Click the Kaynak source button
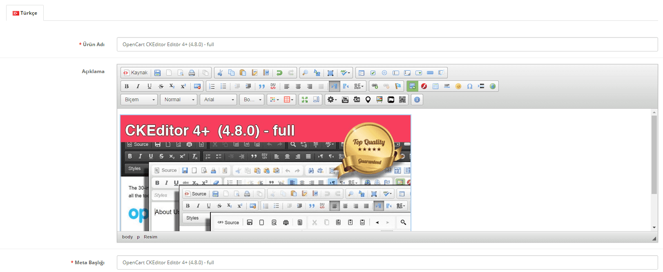The image size is (663, 272). (x=135, y=73)
